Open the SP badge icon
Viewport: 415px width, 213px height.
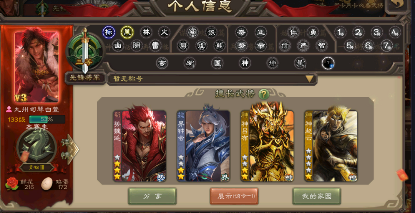[x=189, y=63]
